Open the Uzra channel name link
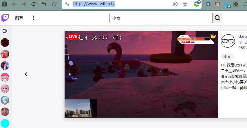The image size is (247, 128). click(243, 36)
